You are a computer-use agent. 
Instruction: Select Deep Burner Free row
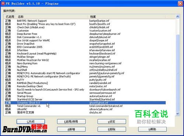coord(85,34)
